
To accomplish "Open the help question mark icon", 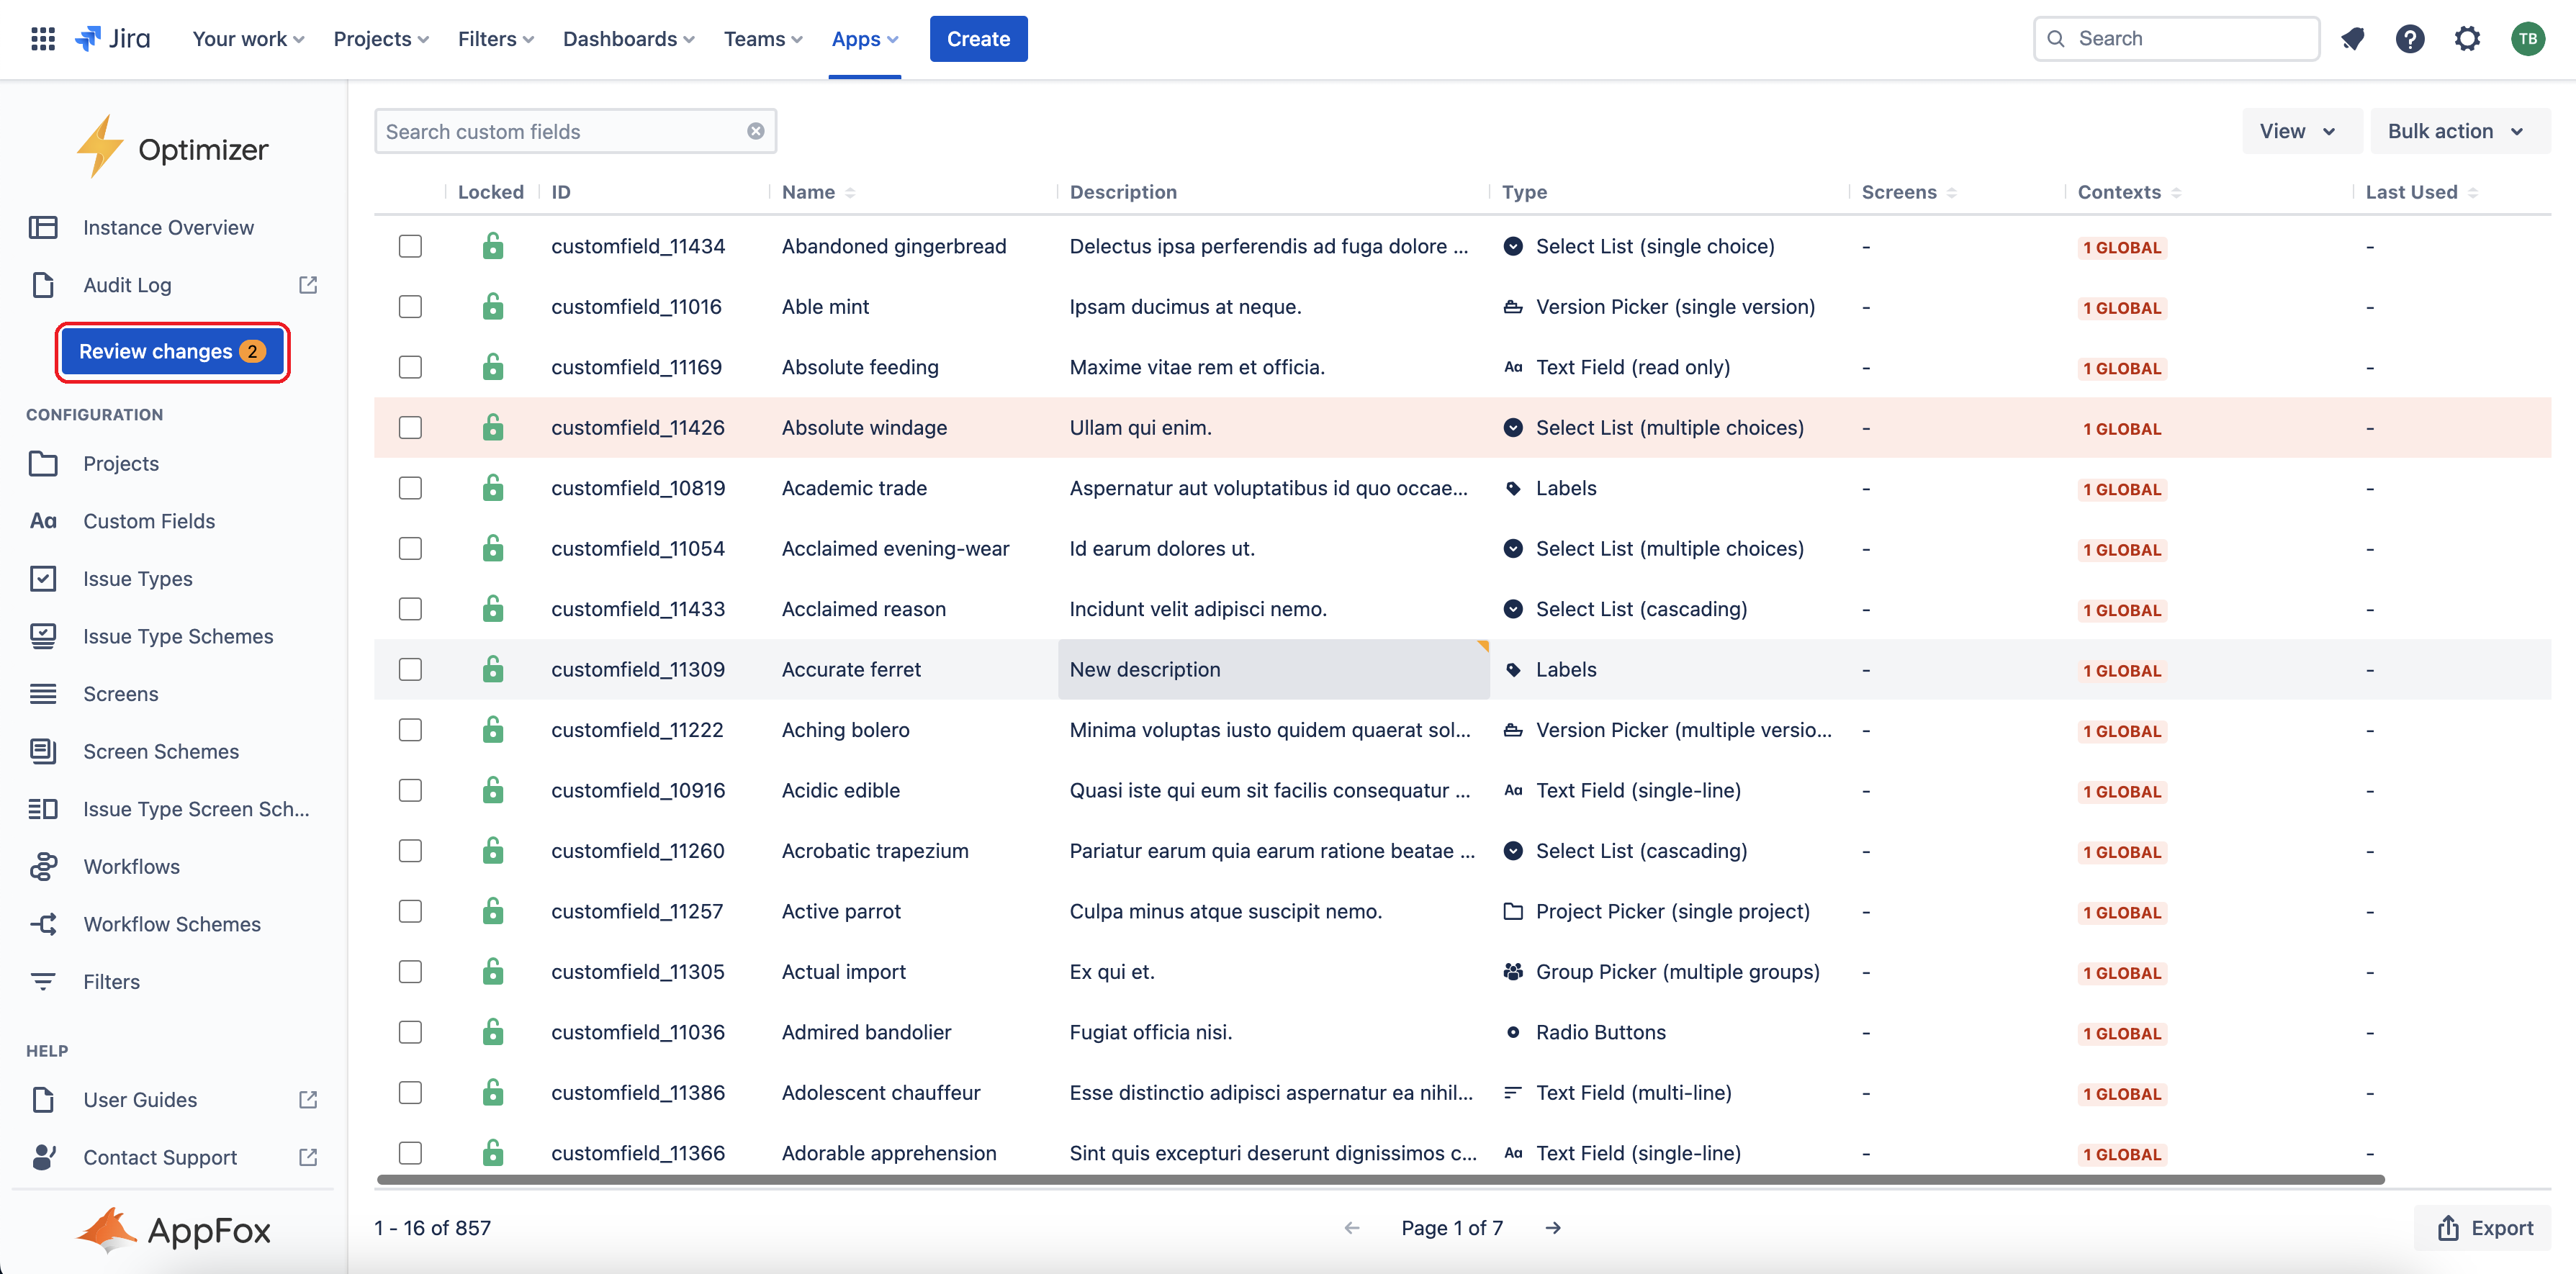I will coord(2409,39).
